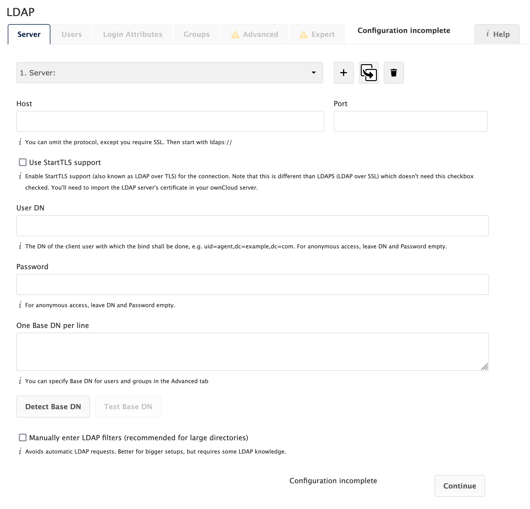
Task: Click inside the Host input field
Action: [170, 121]
